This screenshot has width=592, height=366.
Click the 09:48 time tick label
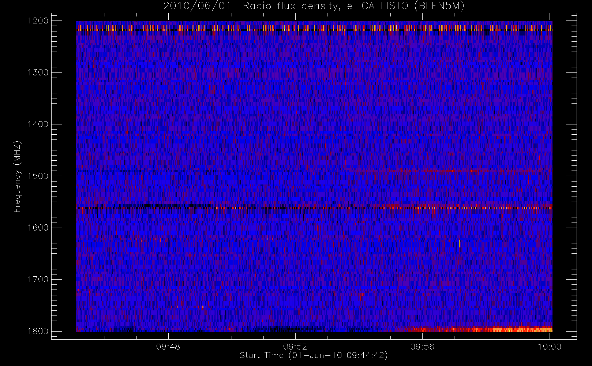(x=168, y=347)
